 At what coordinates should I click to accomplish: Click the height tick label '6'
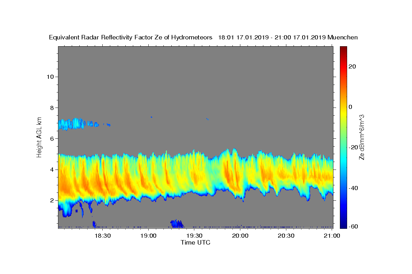pos(52,138)
